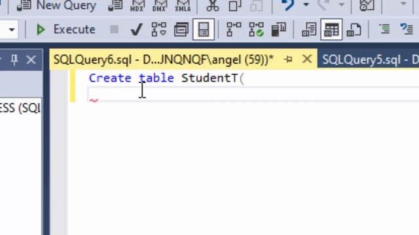Open the Analysis Services MDX query icon
The image size is (419, 235).
coord(137,5)
